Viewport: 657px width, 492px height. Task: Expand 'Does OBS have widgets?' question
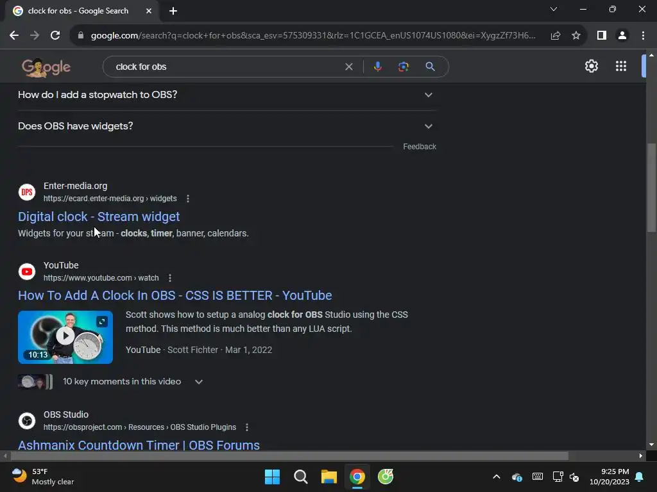coord(226,126)
